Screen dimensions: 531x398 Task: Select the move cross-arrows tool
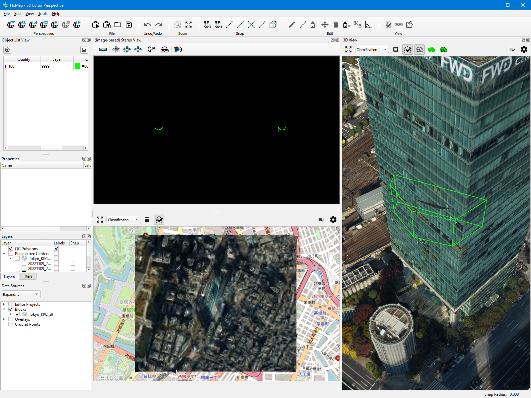coord(325,25)
